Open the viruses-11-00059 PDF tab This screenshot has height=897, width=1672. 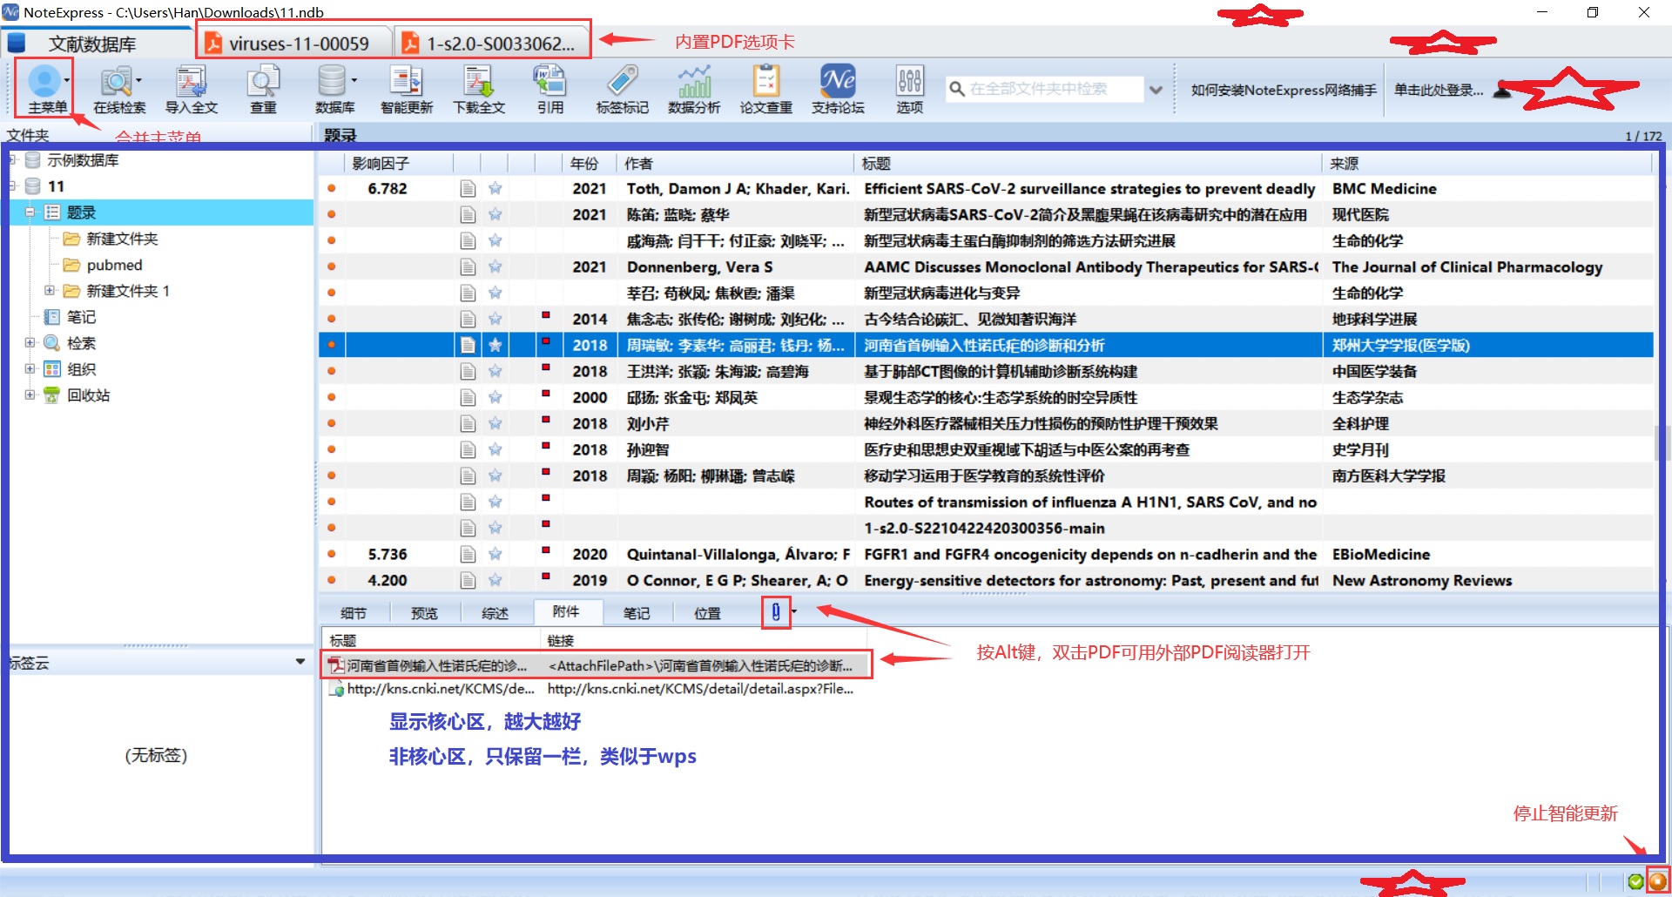tap(294, 44)
